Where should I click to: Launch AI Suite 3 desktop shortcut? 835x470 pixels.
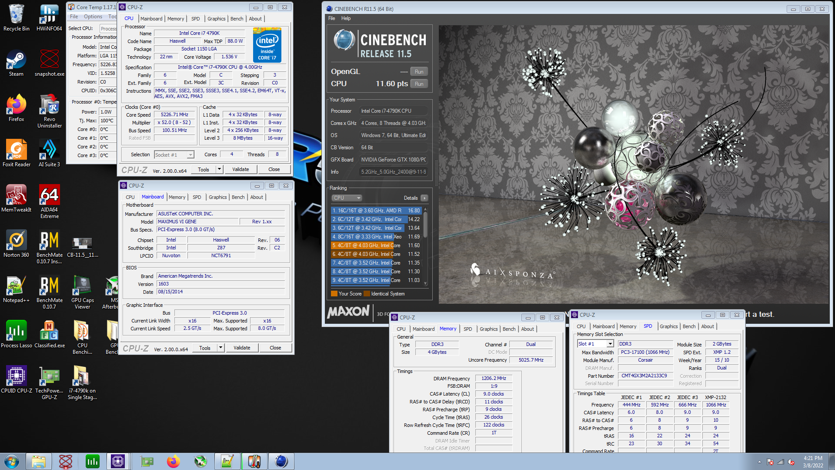[x=49, y=153]
